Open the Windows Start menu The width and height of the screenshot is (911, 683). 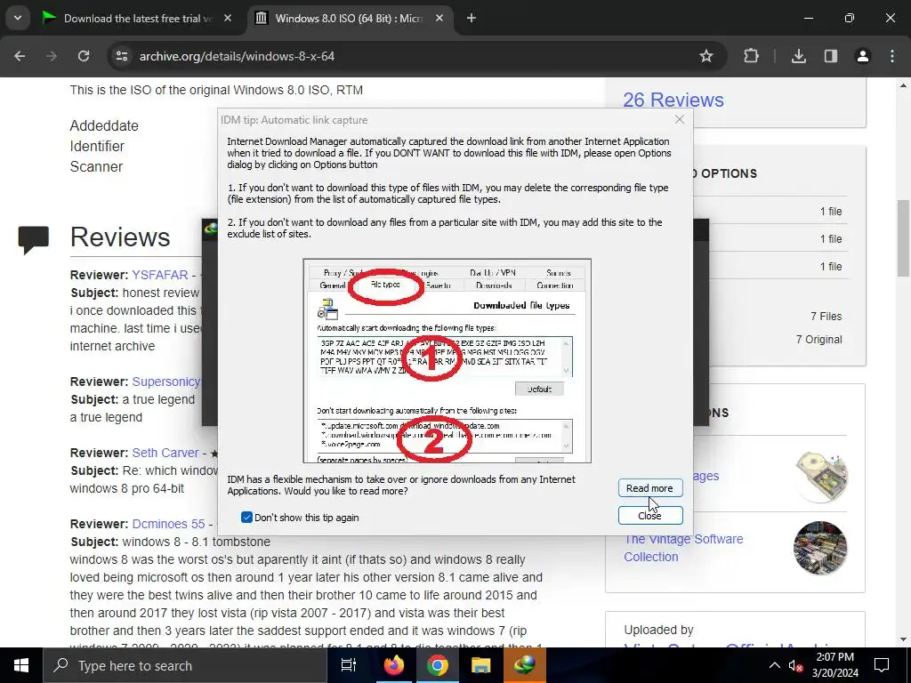pyautogui.click(x=21, y=665)
